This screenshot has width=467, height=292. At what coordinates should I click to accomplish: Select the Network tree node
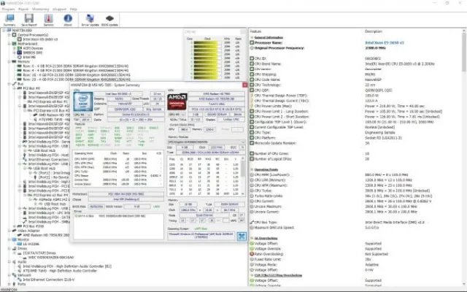pyautogui.click(x=23, y=275)
